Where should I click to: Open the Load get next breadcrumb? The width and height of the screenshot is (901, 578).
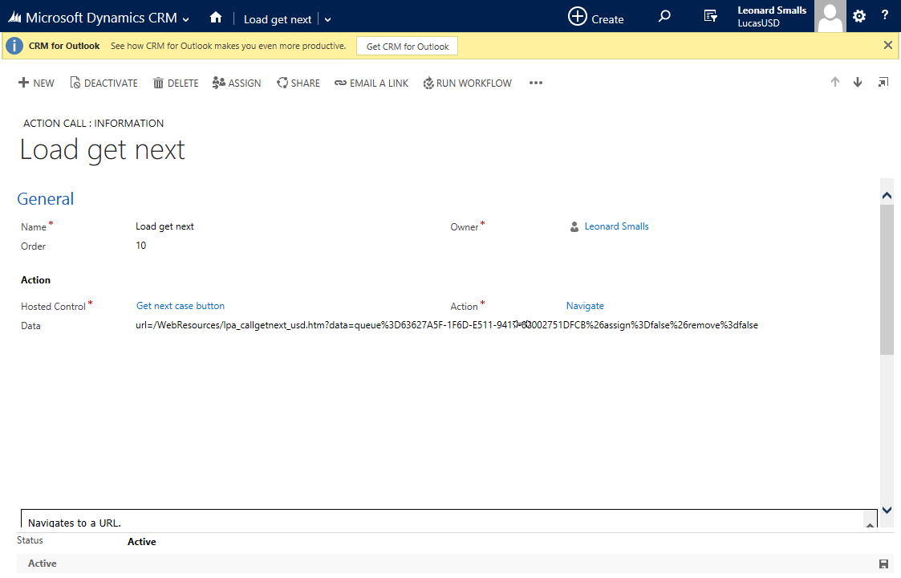pyautogui.click(x=278, y=19)
